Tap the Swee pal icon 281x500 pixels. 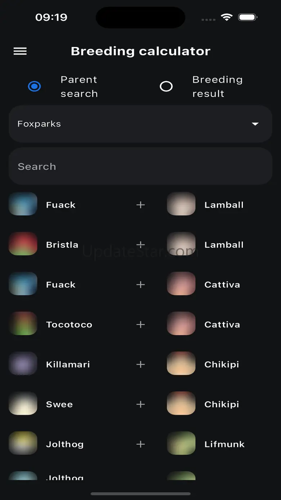click(x=23, y=404)
